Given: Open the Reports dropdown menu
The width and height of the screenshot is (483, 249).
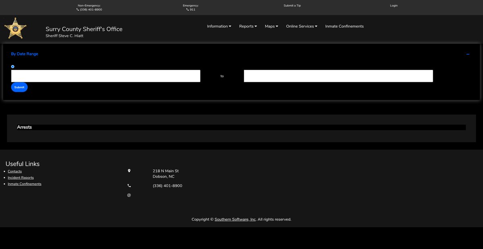Looking at the screenshot, I should point(248,27).
